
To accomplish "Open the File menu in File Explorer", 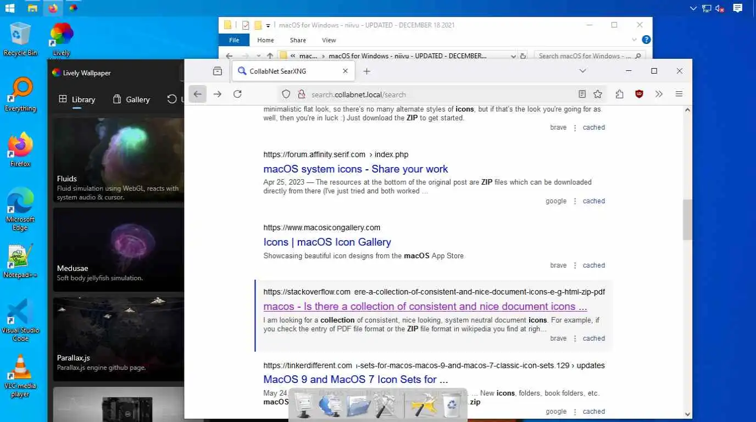I will pos(234,40).
